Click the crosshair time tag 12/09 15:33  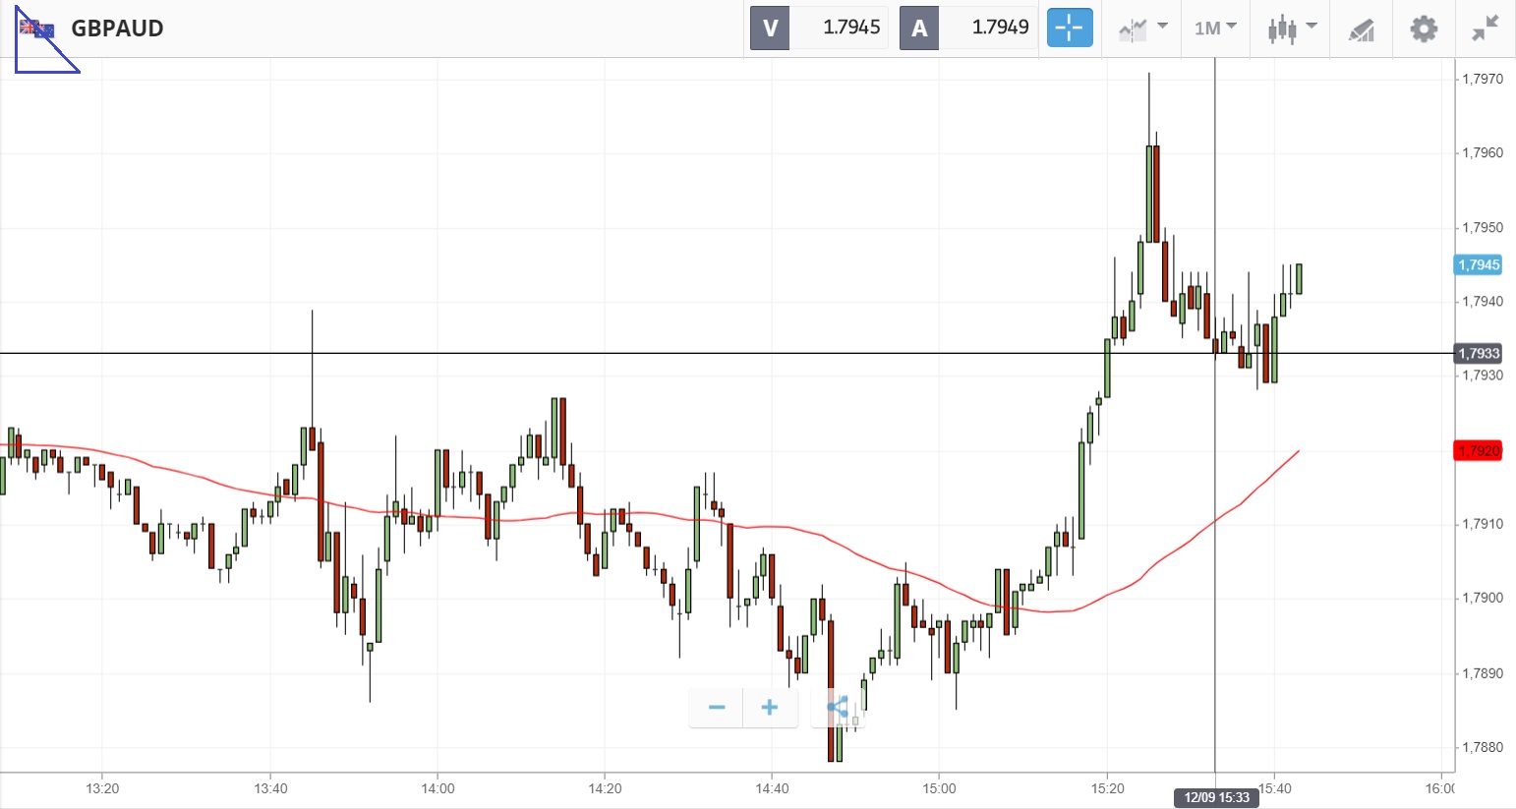click(1216, 797)
